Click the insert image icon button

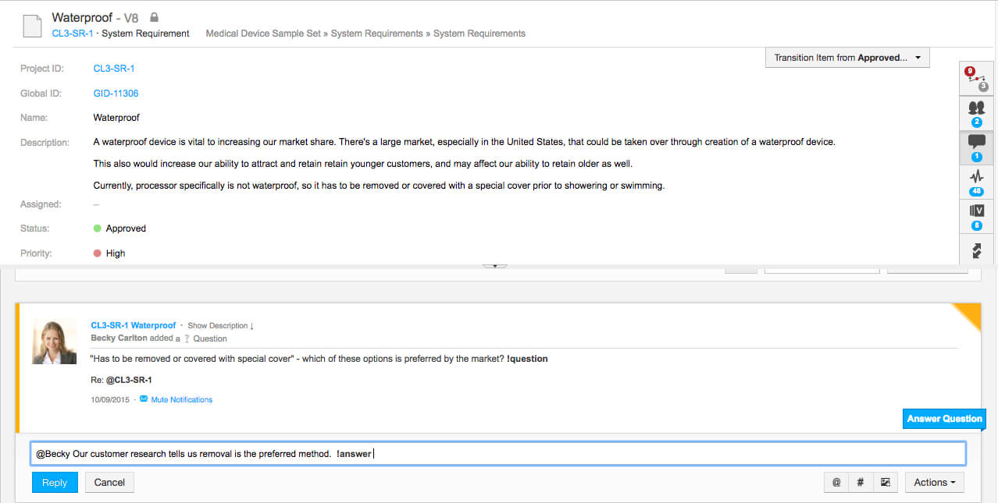tap(885, 483)
